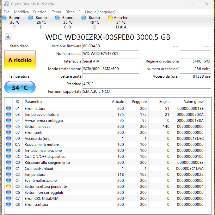Minimize the CrystalDiskInfo window

click(178, 4)
